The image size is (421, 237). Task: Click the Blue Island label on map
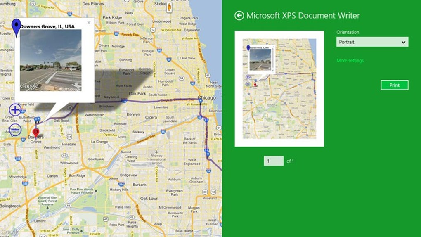(184, 231)
